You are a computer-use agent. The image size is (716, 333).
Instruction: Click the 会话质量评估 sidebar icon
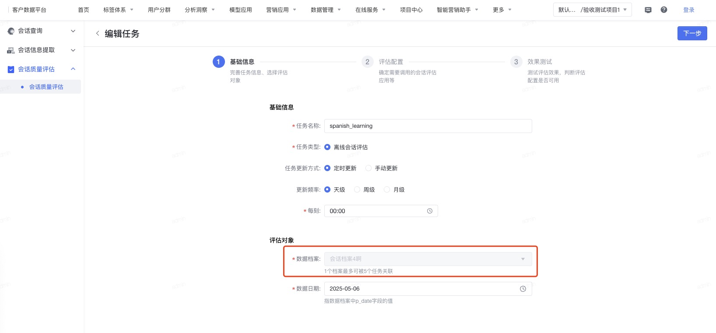(11, 69)
